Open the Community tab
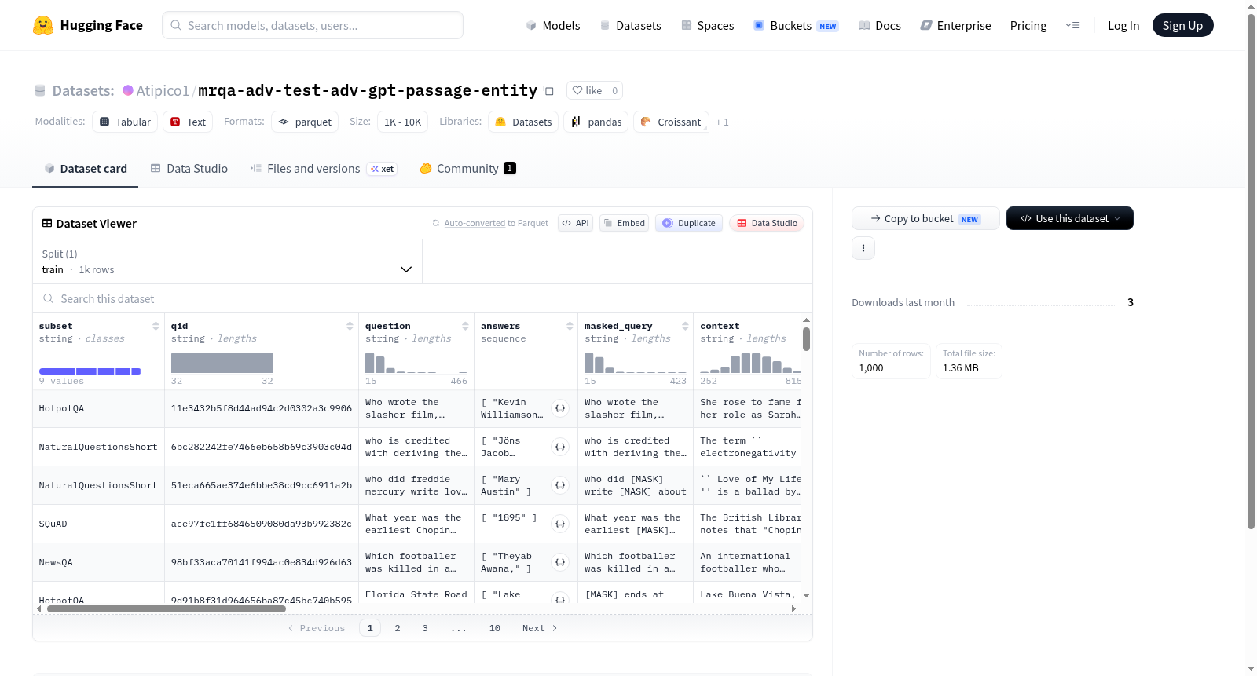1257x676 pixels. (x=467, y=168)
